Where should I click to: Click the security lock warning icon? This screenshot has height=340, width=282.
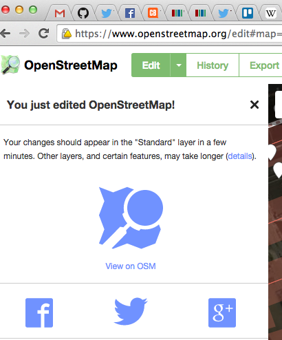click(x=67, y=34)
